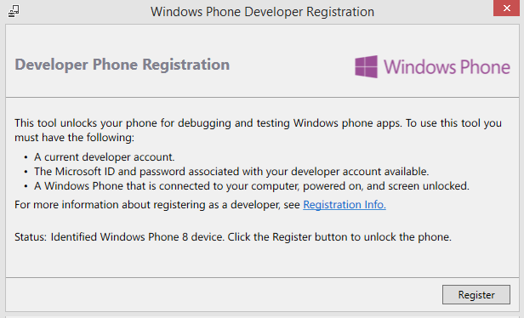This screenshot has height=318, width=524.
Task: Click the 'must have the following:' line
Action: (75, 137)
